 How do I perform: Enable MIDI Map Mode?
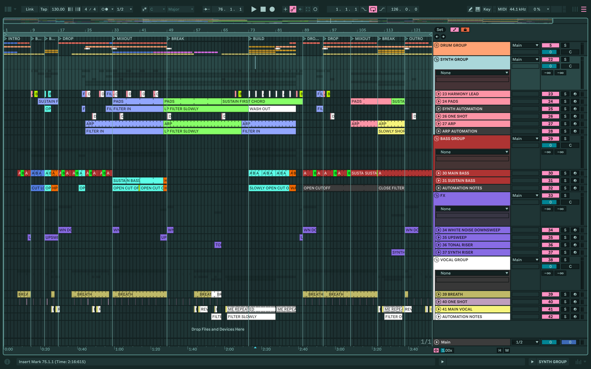pyautogui.click(x=502, y=9)
